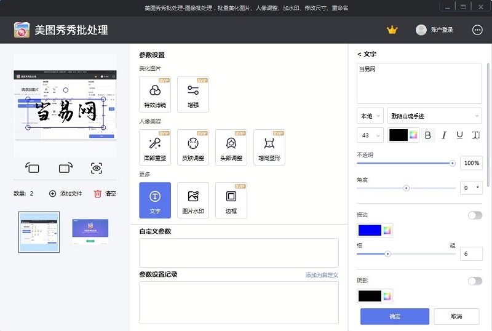The height and width of the screenshot is (331, 492).
Task: Open the text color palette picker
Action: [x=413, y=135]
